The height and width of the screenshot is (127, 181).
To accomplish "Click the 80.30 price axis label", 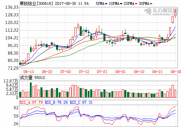I will (13, 61).
